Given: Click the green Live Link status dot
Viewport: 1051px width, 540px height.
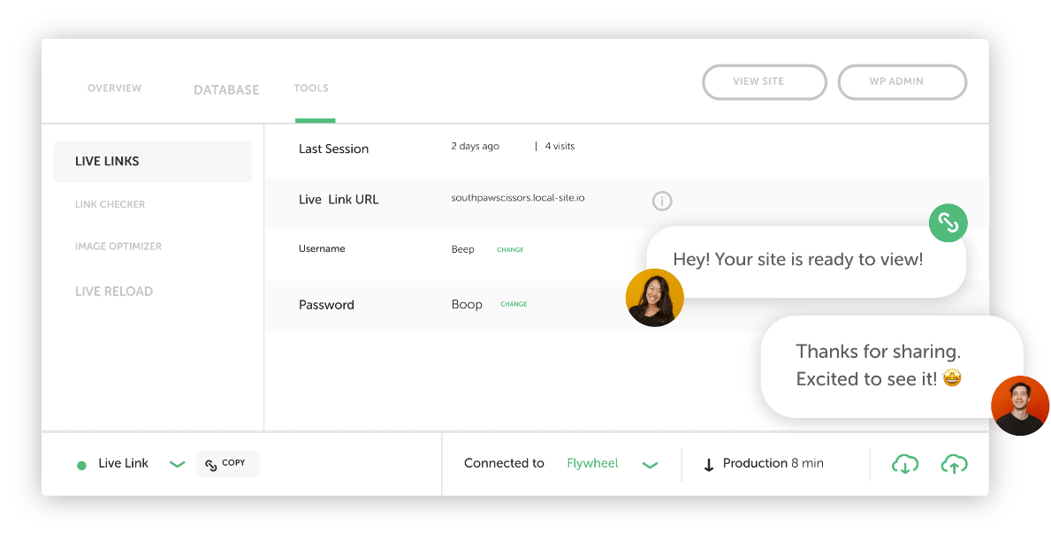Looking at the screenshot, I should click(x=81, y=465).
